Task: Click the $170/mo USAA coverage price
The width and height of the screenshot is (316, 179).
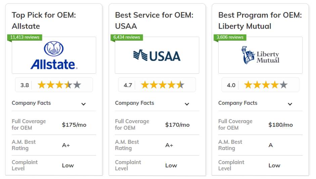Action: [177, 125]
